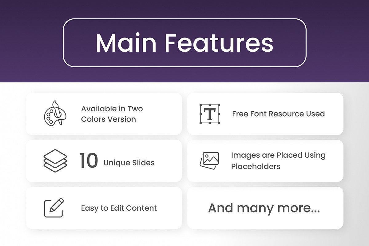Viewport: 369px width, 246px height.
Task: Click the 'Available in Two Colors Version' text
Action: click(x=112, y=114)
